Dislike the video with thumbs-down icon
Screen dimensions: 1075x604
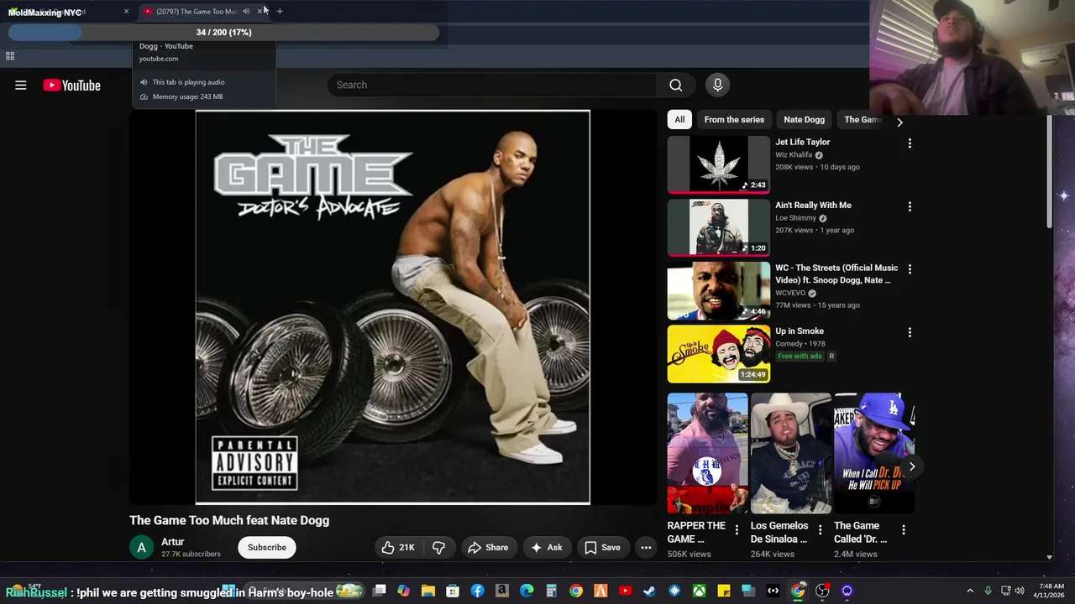pos(438,547)
